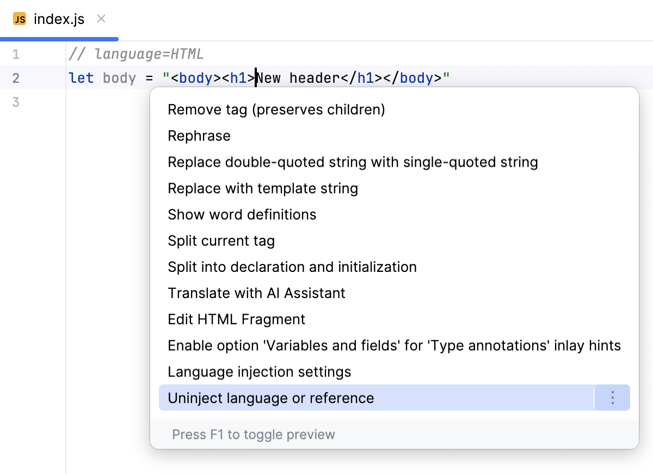653x474 pixels.
Task: Click the JS file type icon in the tab
Action: pos(21,19)
